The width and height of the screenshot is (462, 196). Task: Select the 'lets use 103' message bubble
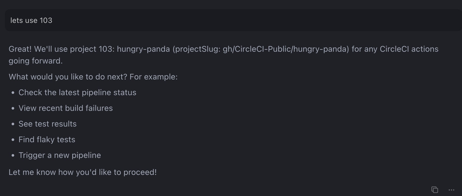[x=31, y=20]
